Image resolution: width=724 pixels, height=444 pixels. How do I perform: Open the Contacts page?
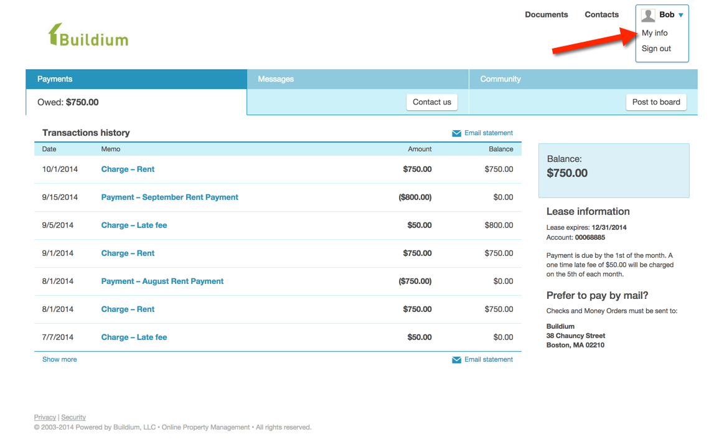(601, 14)
